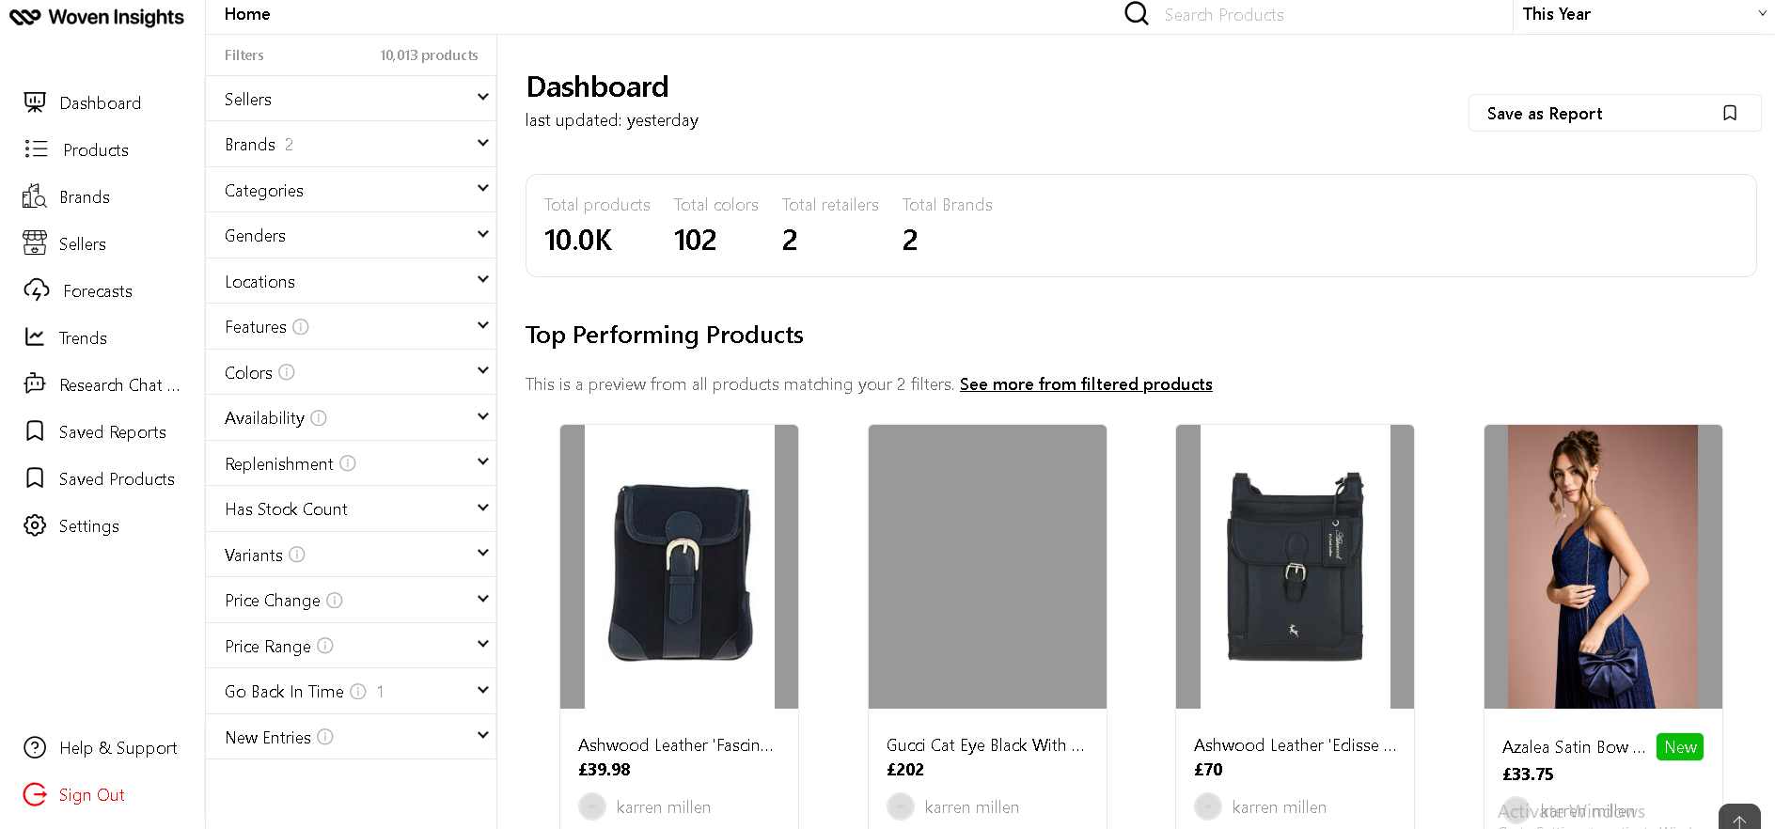Click the search magnifier icon
The height and width of the screenshot is (829, 1775).
pyautogui.click(x=1136, y=13)
